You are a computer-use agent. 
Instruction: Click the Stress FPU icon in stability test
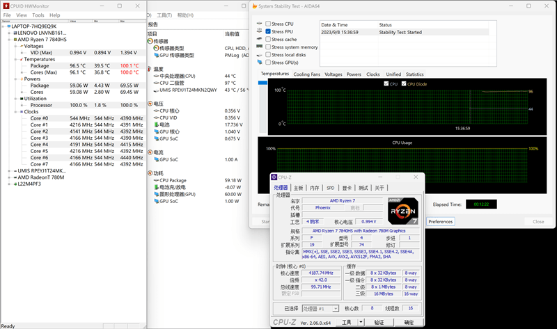click(259, 31)
